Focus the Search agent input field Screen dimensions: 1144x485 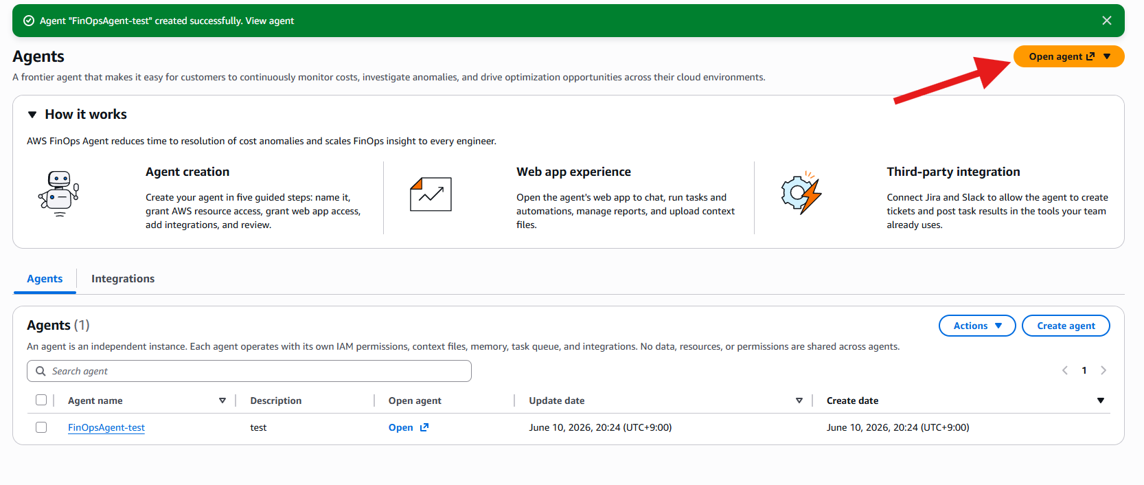pyautogui.click(x=249, y=371)
